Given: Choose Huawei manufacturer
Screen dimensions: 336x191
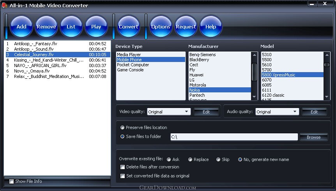Looking at the screenshot, I should [220, 75].
